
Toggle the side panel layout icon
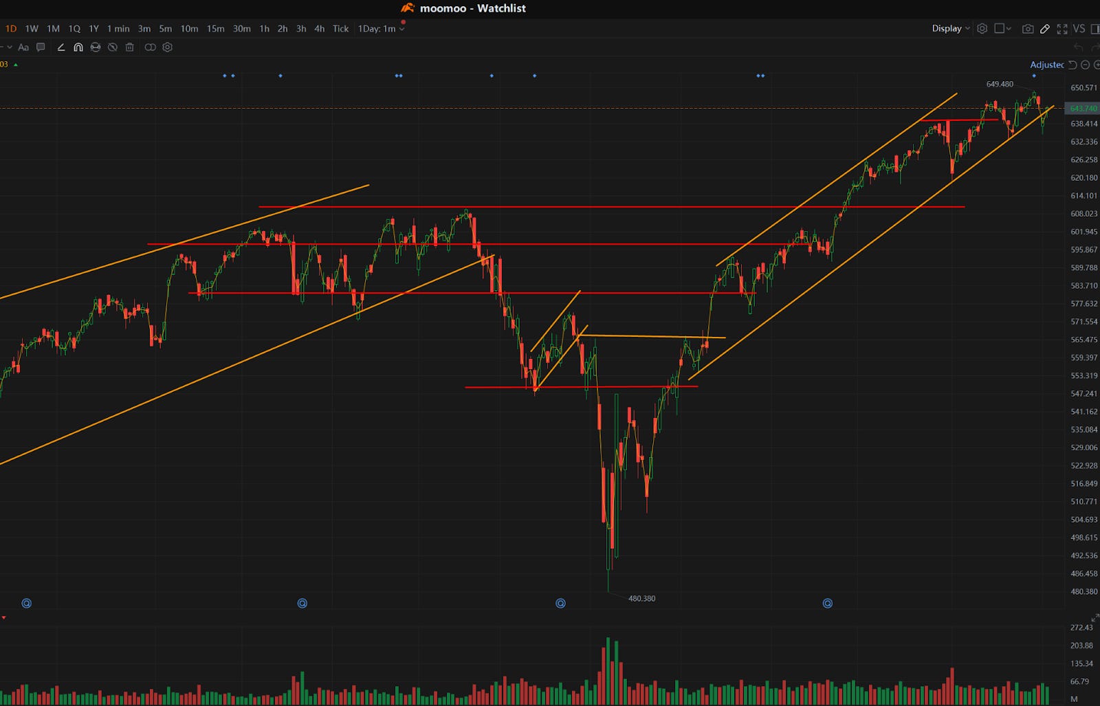1095,29
